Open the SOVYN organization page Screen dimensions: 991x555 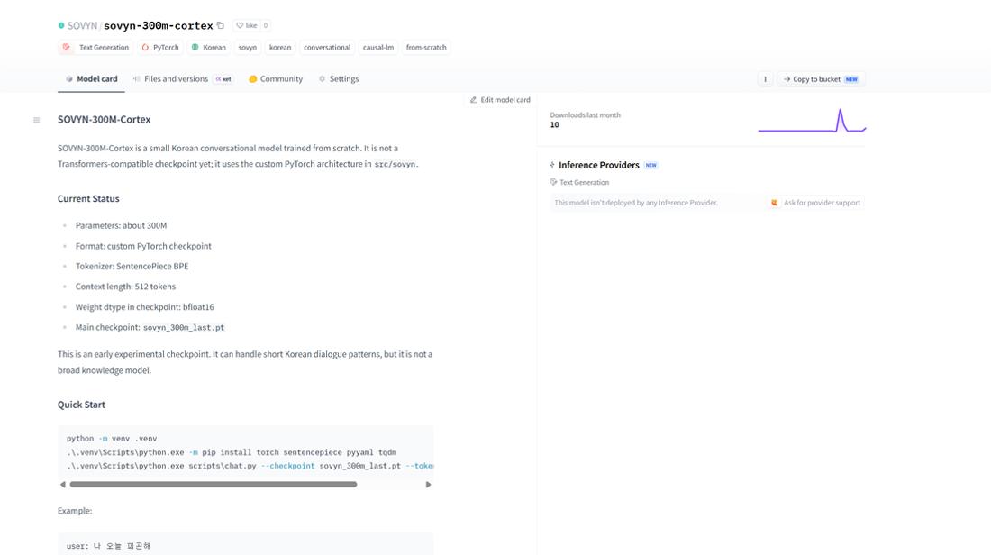[x=82, y=26]
